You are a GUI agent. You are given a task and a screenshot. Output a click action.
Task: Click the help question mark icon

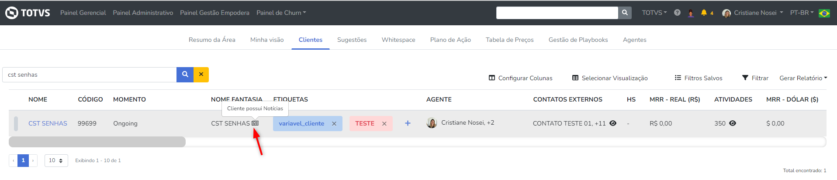(677, 13)
